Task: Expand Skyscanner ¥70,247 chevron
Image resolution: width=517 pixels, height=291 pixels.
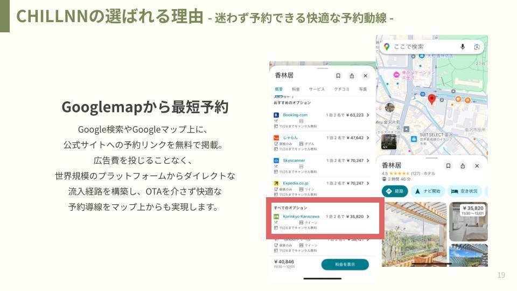Action: (x=368, y=161)
